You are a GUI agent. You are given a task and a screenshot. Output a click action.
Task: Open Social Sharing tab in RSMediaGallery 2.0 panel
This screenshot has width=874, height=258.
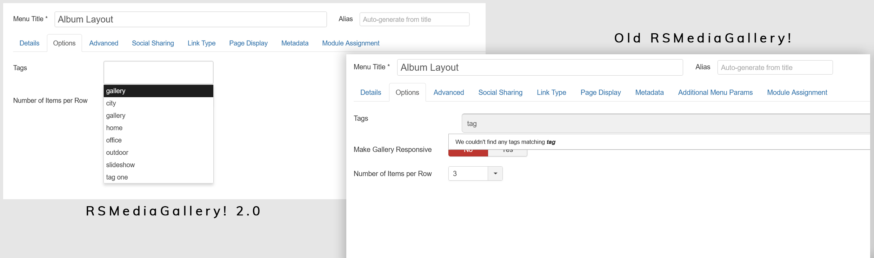[153, 43]
